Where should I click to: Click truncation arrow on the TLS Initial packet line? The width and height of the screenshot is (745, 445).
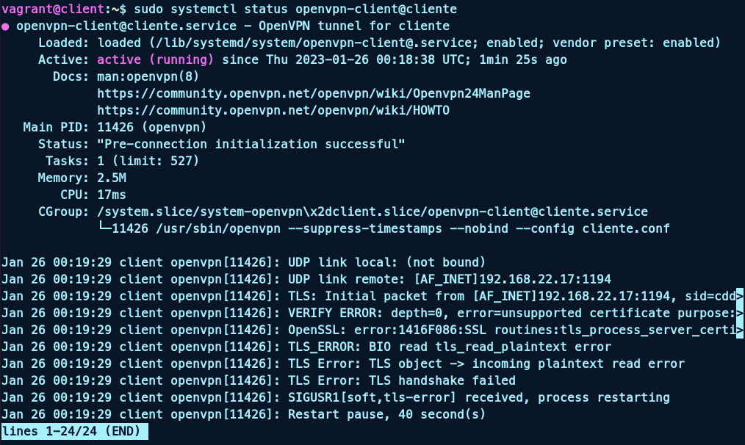(739, 296)
